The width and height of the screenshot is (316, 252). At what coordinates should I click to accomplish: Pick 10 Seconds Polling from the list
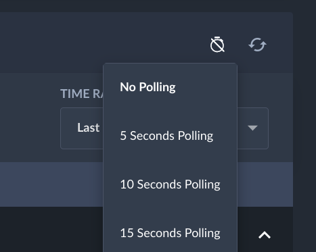tap(170, 184)
